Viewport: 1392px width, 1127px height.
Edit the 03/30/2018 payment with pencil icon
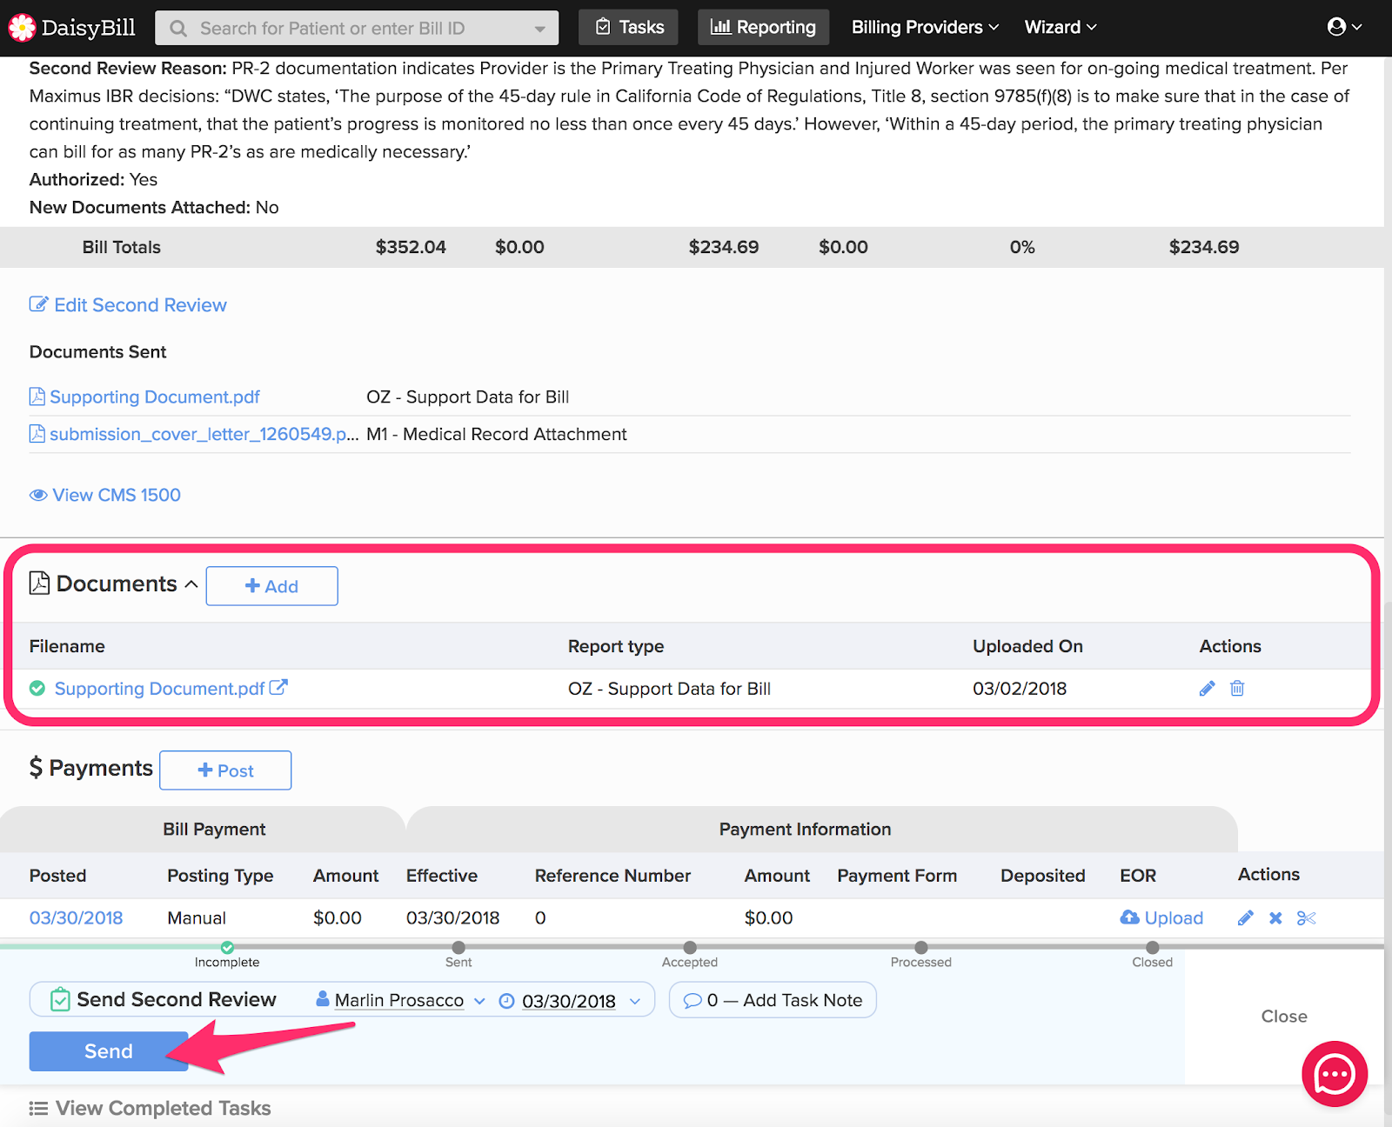coord(1246,917)
